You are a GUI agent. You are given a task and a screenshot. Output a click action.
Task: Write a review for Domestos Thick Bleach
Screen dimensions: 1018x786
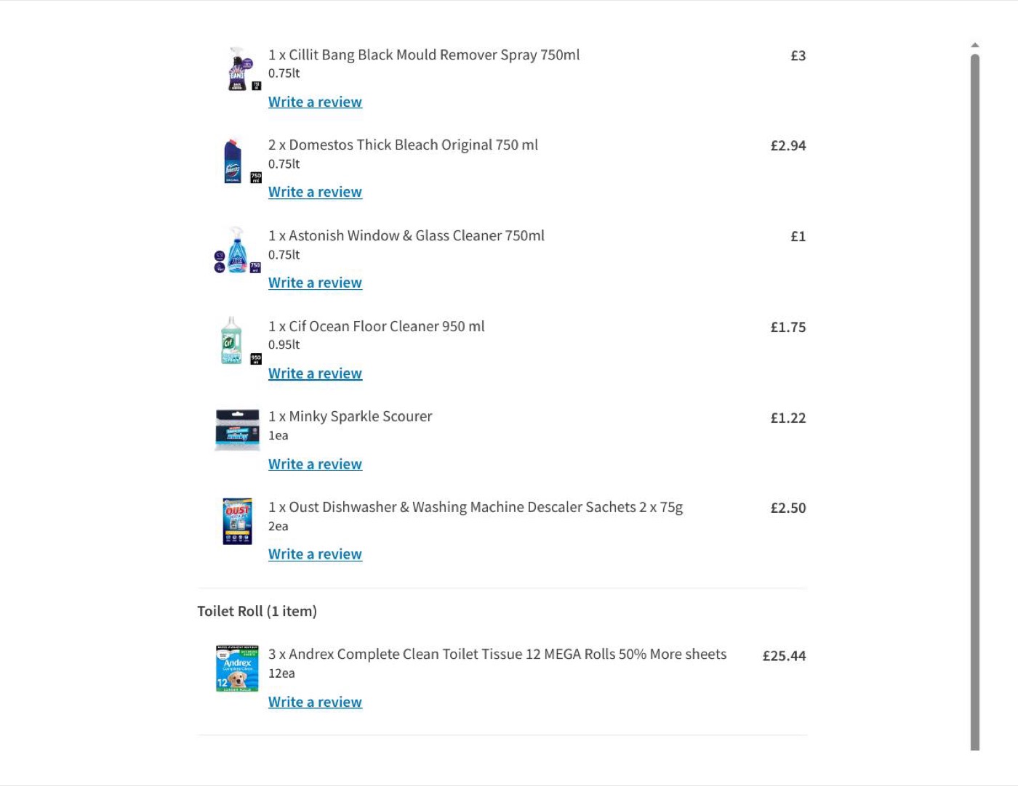coord(315,192)
